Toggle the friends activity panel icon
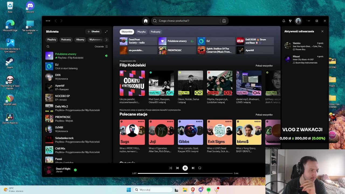Image resolution: width=345 pixels, height=194 pixels. coord(290,21)
